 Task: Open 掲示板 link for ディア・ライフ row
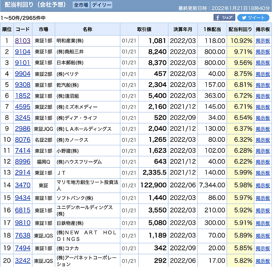point(263,118)
